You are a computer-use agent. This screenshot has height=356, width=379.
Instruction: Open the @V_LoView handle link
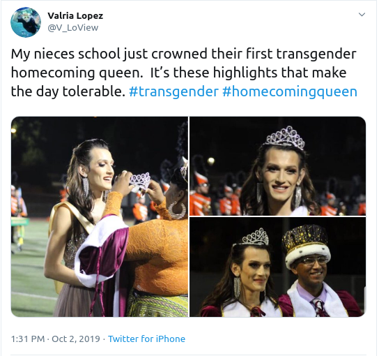click(x=73, y=28)
